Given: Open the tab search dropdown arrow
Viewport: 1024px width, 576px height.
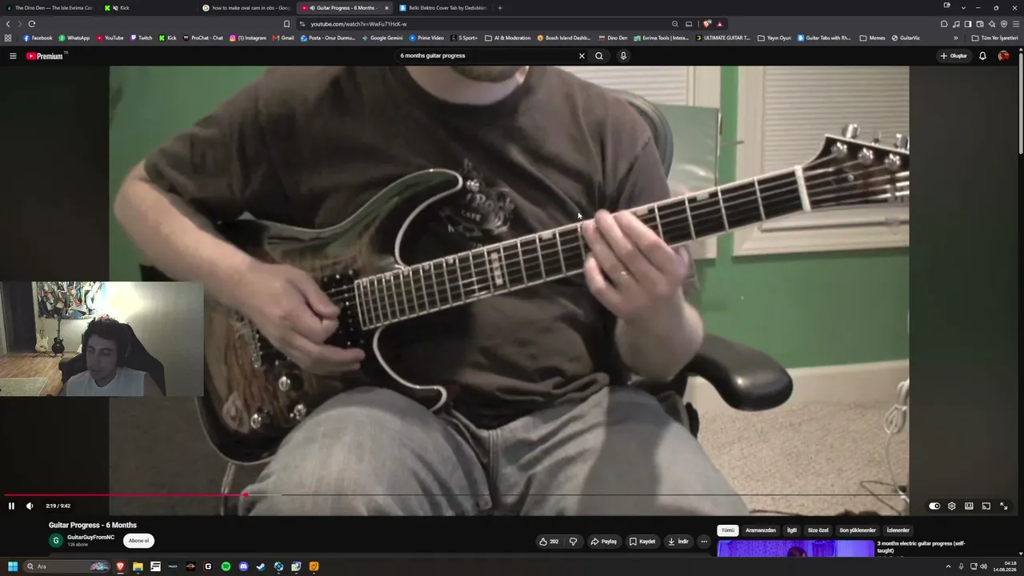Looking at the screenshot, I should pos(963,8).
